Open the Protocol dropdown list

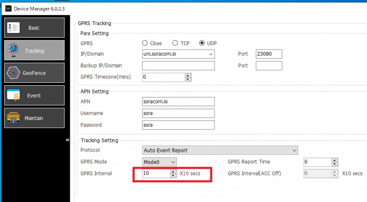[x=294, y=151]
